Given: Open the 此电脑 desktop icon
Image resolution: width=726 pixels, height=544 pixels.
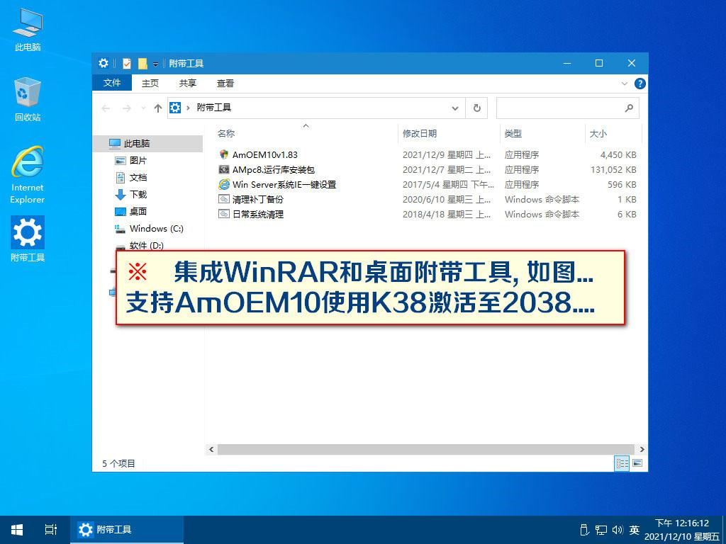Looking at the screenshot, I should click(28, 28).
